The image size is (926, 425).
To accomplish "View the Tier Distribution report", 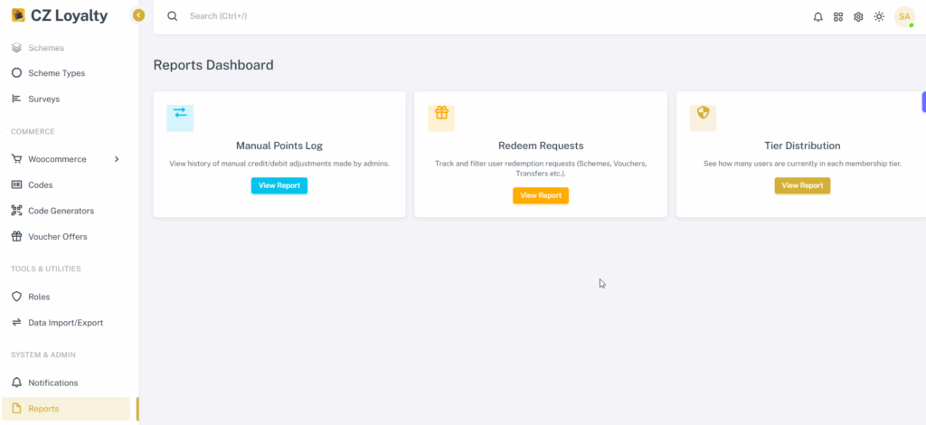I will click(x=802, y=185).
